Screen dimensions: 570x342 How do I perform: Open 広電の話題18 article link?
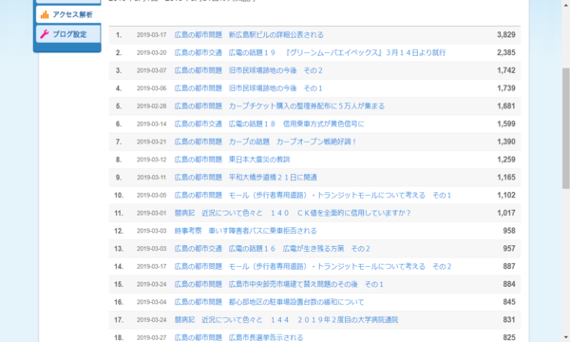pyautogui.click(x=269, y=123)
